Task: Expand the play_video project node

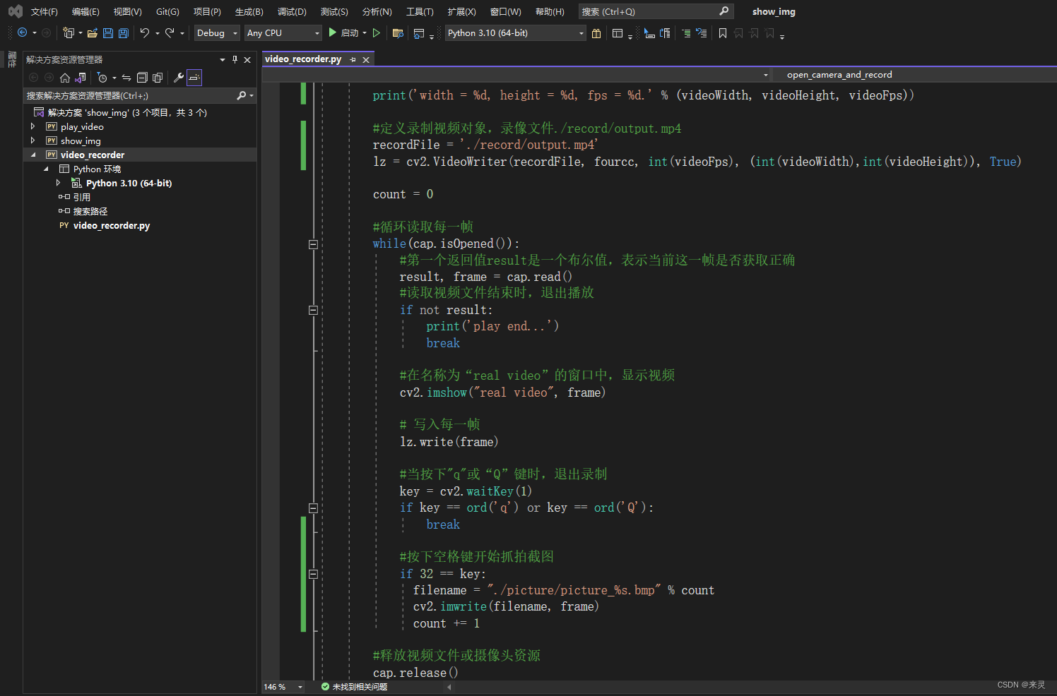Action: [x=32, y=126]
